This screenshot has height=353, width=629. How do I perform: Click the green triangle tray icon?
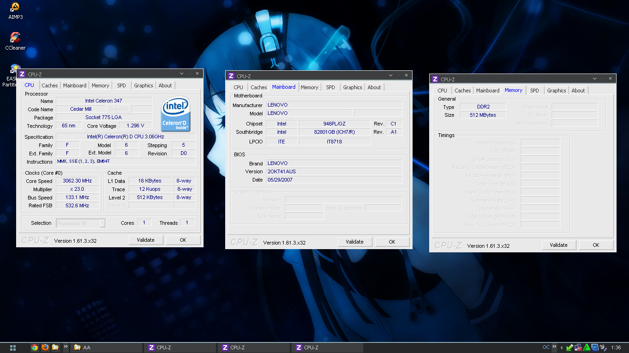tap(587, 347)
